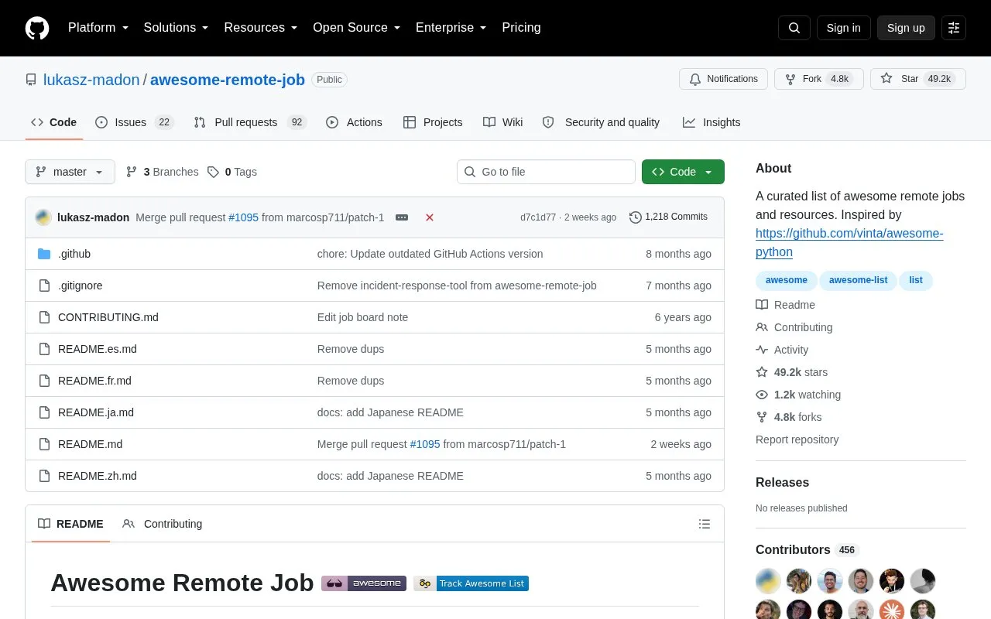
Task: Open the appearance settings icon button
Action: pos(954,28)
